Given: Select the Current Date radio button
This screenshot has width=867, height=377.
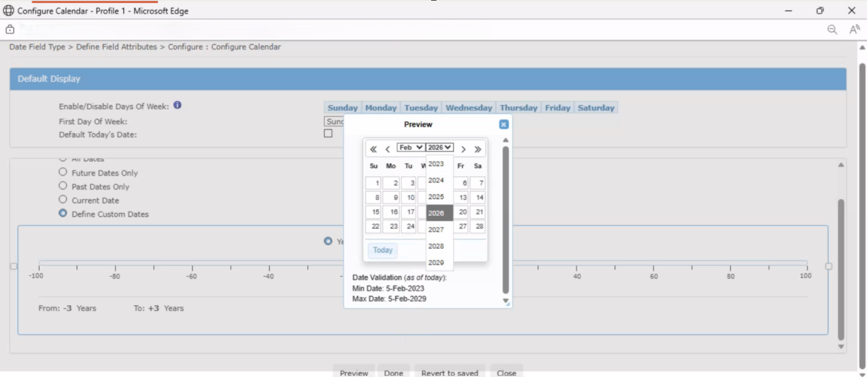Looking at the screenshot, I should pyautogui.click(x=63, y=200).
